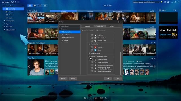Expand Playlists in the sidebar

click(4, 24)
